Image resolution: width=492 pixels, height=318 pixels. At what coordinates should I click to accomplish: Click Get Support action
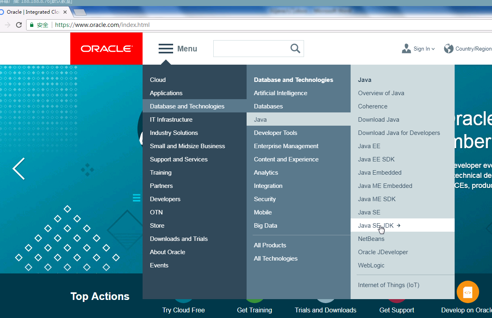pos(397,310)
